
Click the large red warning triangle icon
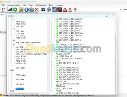(65, 10)
